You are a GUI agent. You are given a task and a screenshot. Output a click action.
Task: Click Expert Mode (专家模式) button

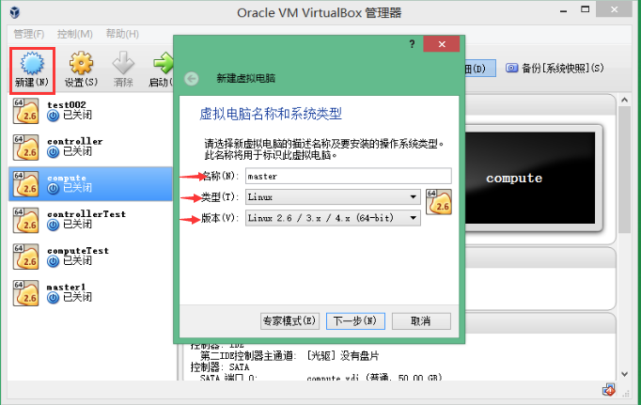[x=289, y=321]
